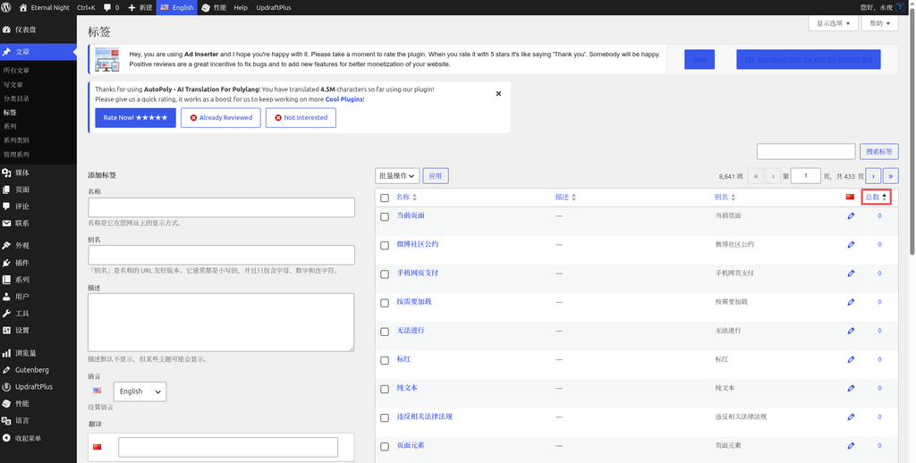Sort the table by 描述 column
Image resolution: width=916 pixels, height=463 pixels.
coord(565,198)
